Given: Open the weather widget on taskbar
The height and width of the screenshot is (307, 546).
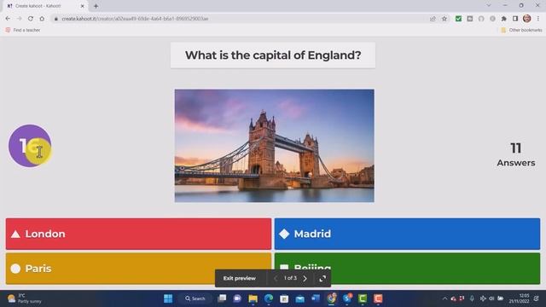Looking at the screenshot, I should [25, 298].
